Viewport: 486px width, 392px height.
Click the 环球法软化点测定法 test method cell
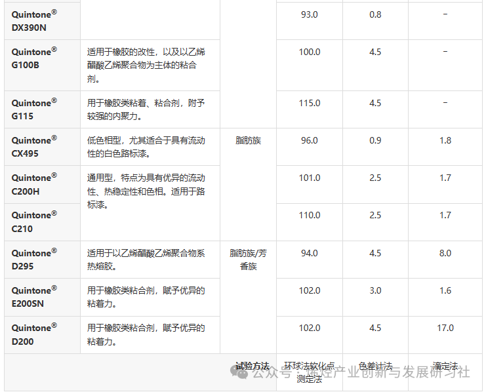coord(310,372)
